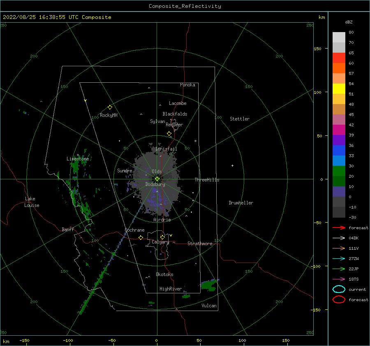Screen dimensions: 370x346
Task: Click the white 04DK arrow in legend
Action: click(339, 238)
